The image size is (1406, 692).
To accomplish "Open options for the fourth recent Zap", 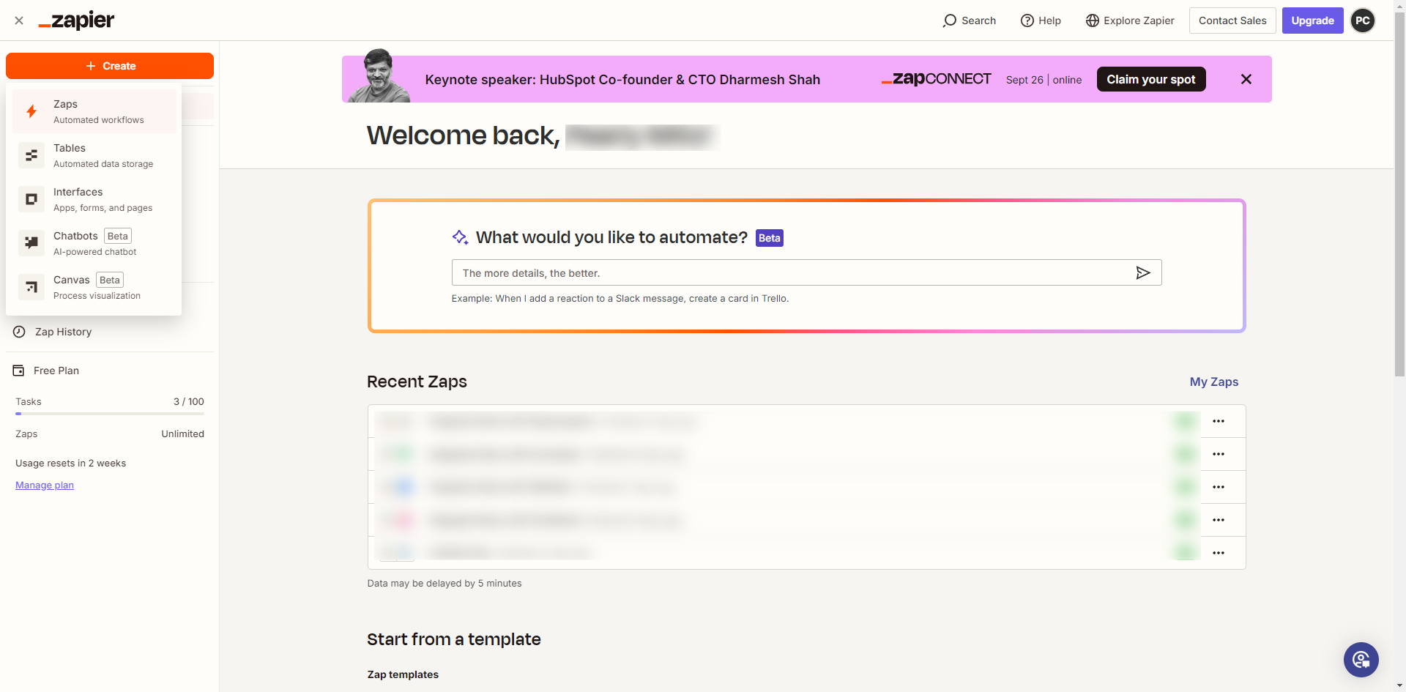I will tap(1219, 520).
